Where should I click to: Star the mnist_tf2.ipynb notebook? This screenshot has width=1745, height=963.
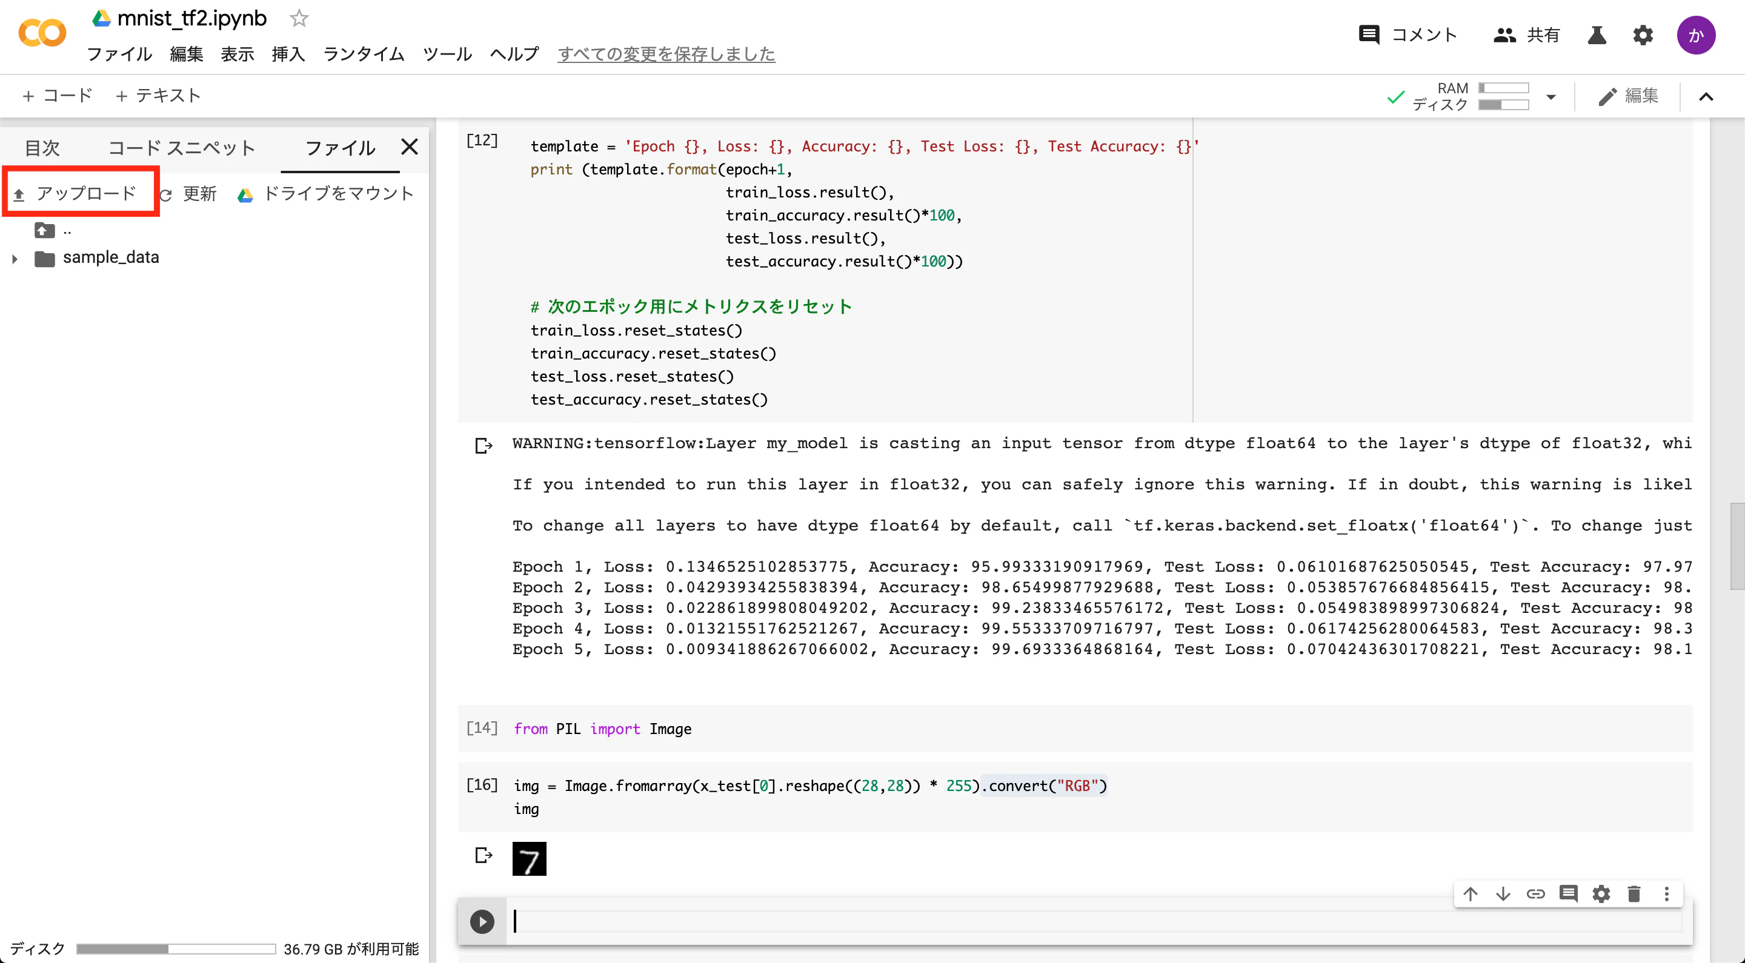pos(299,18)
